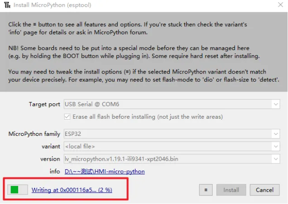Expand the Target port dropdown
Image resolution: width=288 pixels, height=204 pixels.
click(x=275, y=104)
